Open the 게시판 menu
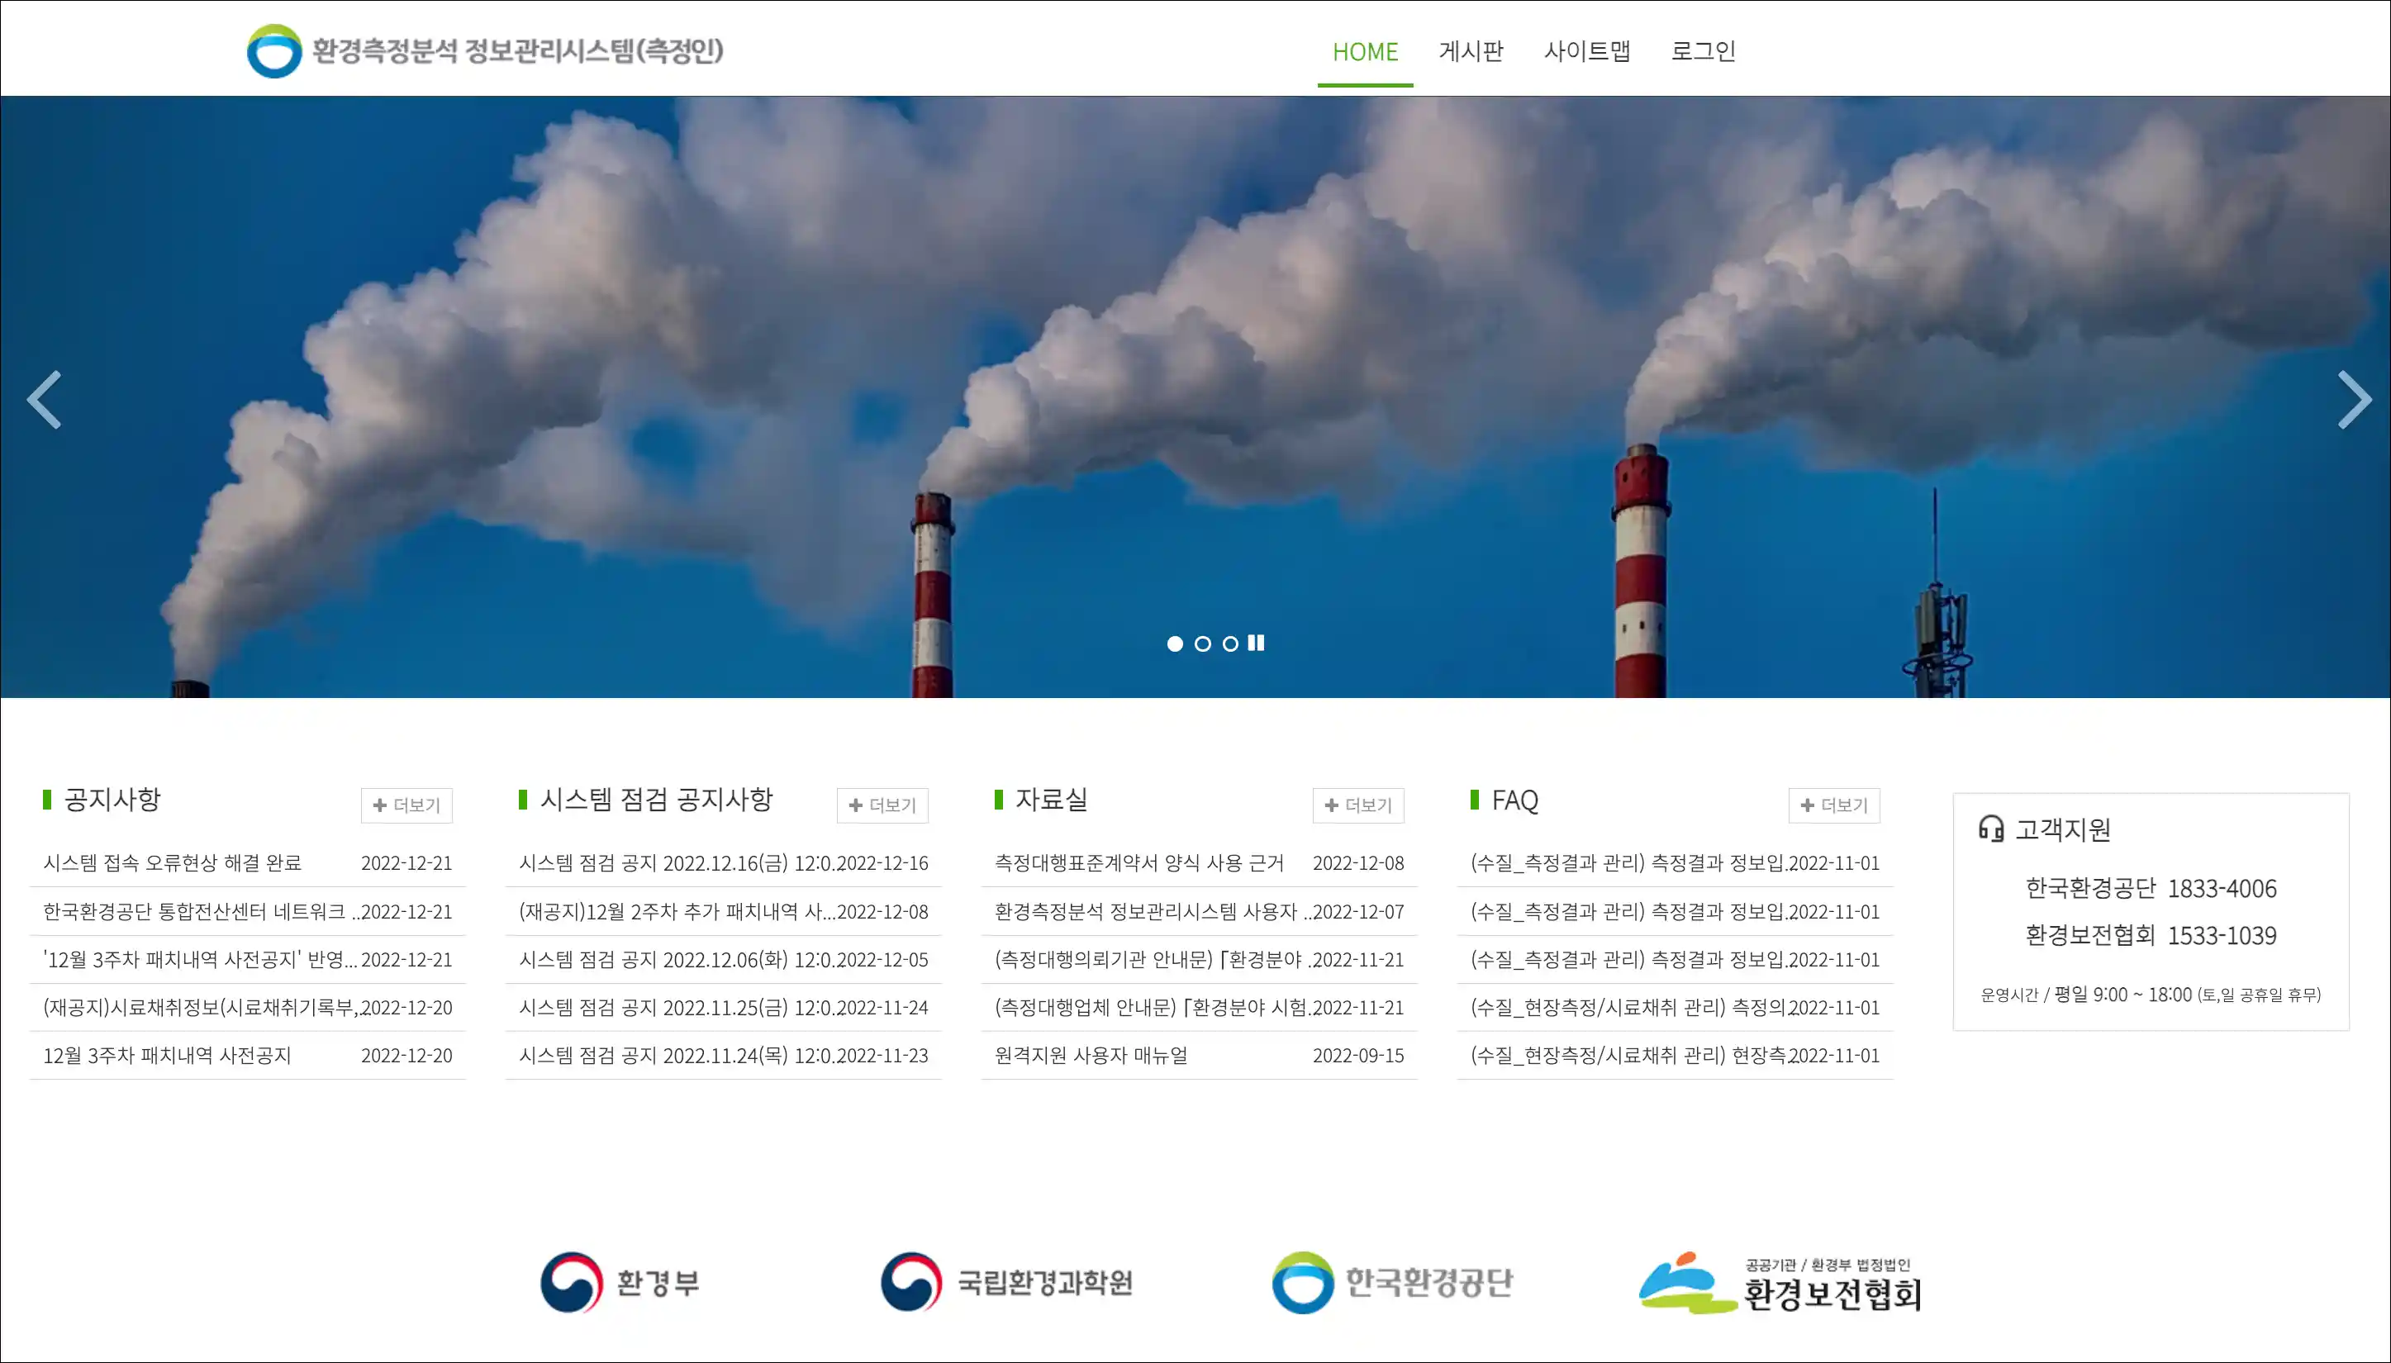This screenshot has height=1363, width=2391. [1471, 51]
